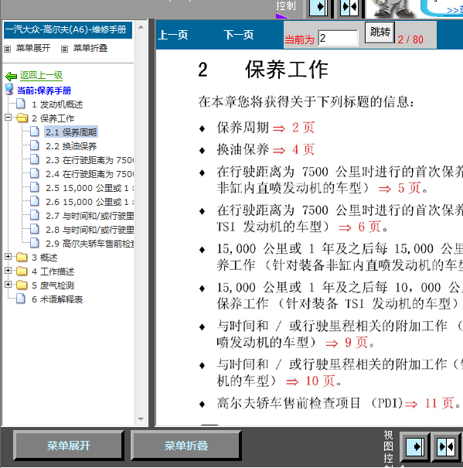Click the 一汽大众-高尔夫(A6)-维修手册 title

pyautogui.click(x=68, y=30)
